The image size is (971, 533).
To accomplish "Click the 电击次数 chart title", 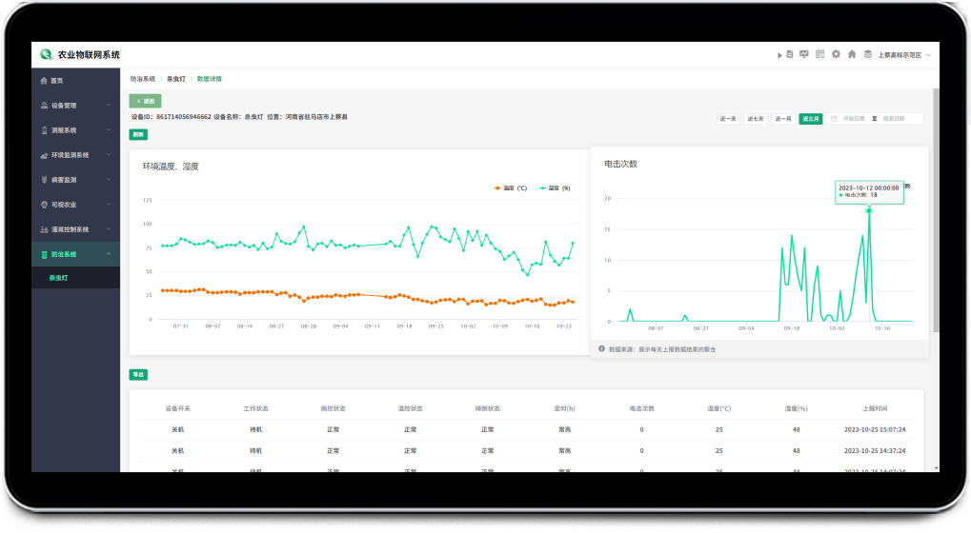I will tap(621, 164).
